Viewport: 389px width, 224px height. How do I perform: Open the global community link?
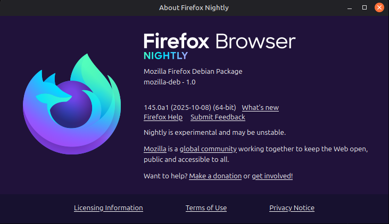click(208, 149)
